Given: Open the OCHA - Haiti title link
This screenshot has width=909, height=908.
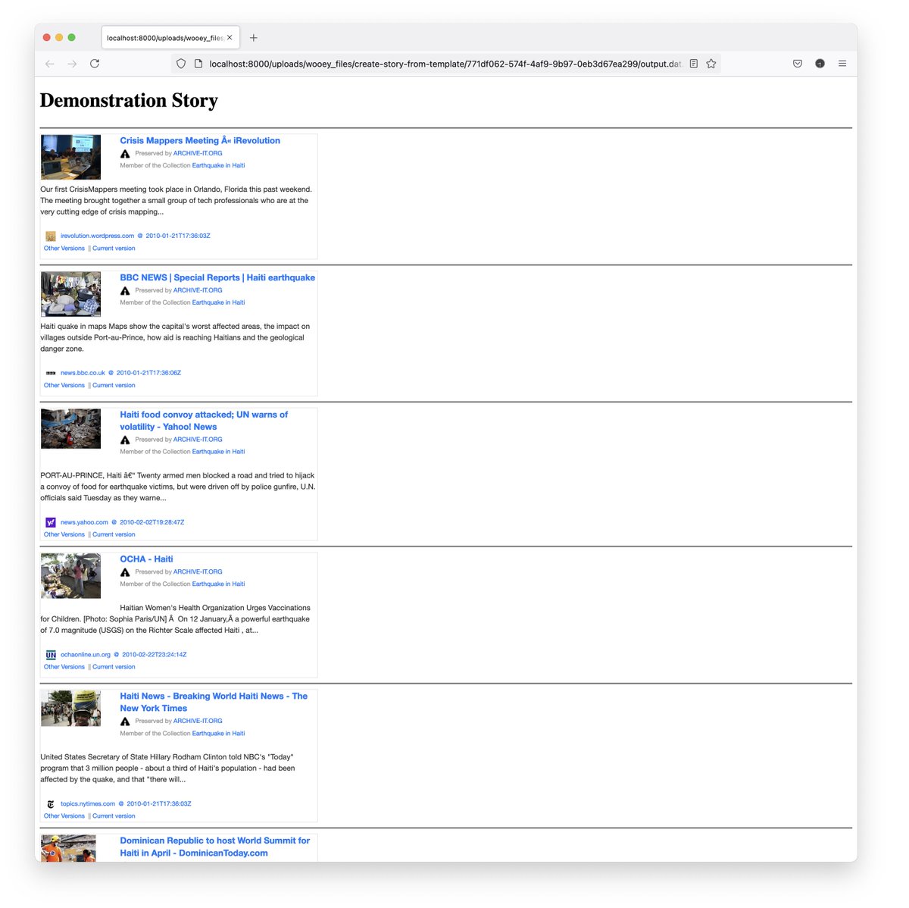Looking at the screenshot, I should pos(146,559).
